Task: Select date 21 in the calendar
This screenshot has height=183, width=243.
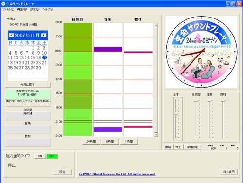Action: point(27,63)
